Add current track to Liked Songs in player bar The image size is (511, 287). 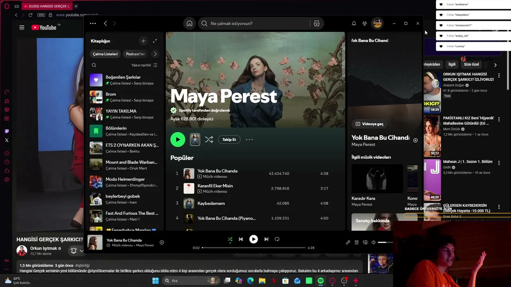[162, 242]
